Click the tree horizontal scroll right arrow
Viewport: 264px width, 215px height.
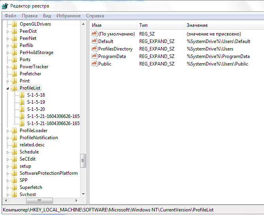pyautogui.click(x=76, y=200)
